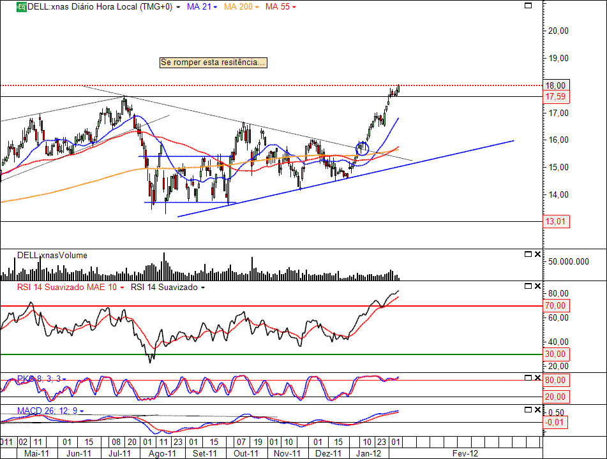Click the Out-11 month on time axis

pos(246,454)
